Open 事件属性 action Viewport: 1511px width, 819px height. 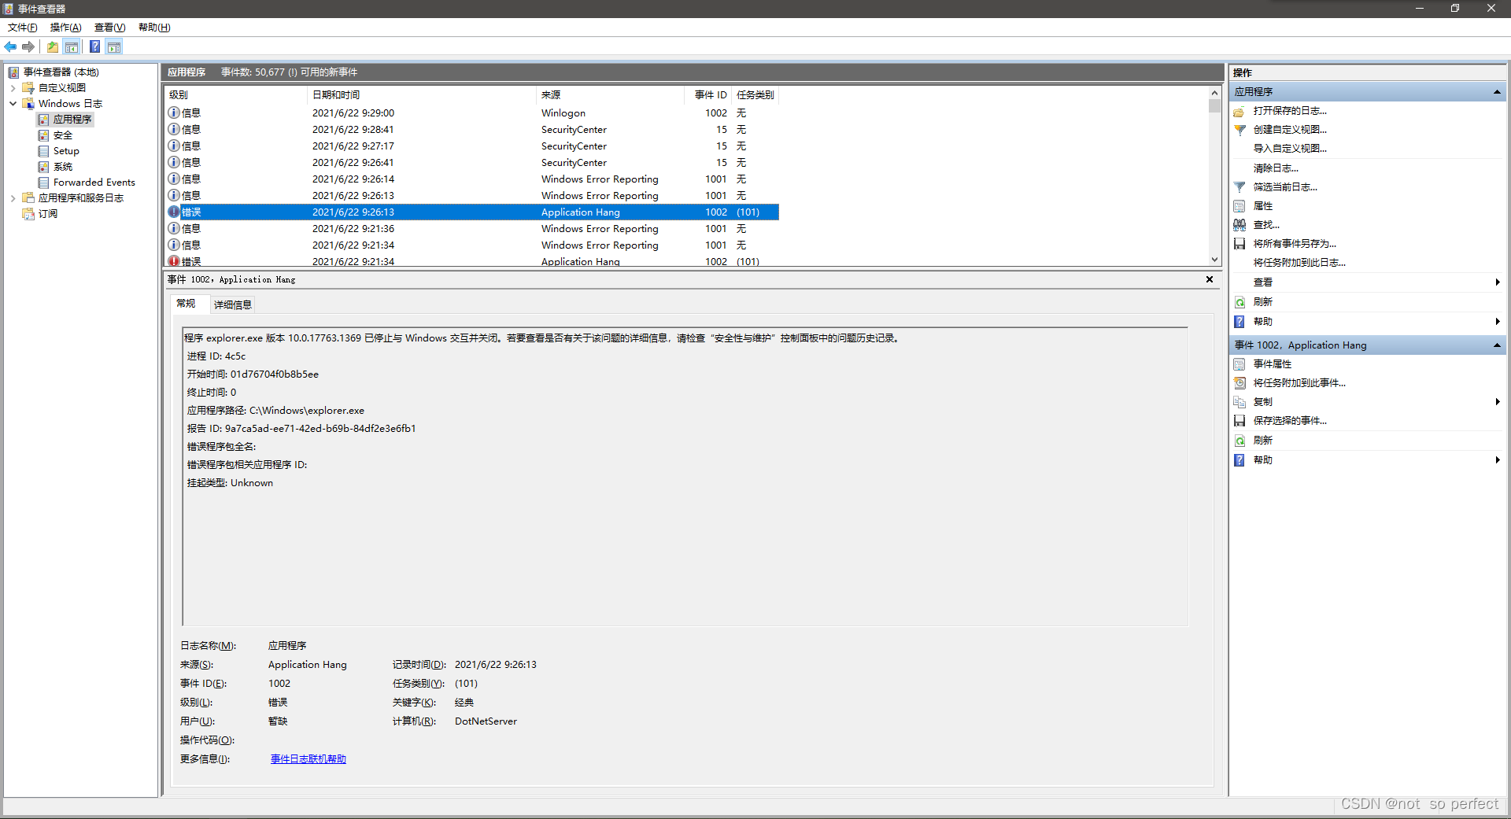[1272, 364]
